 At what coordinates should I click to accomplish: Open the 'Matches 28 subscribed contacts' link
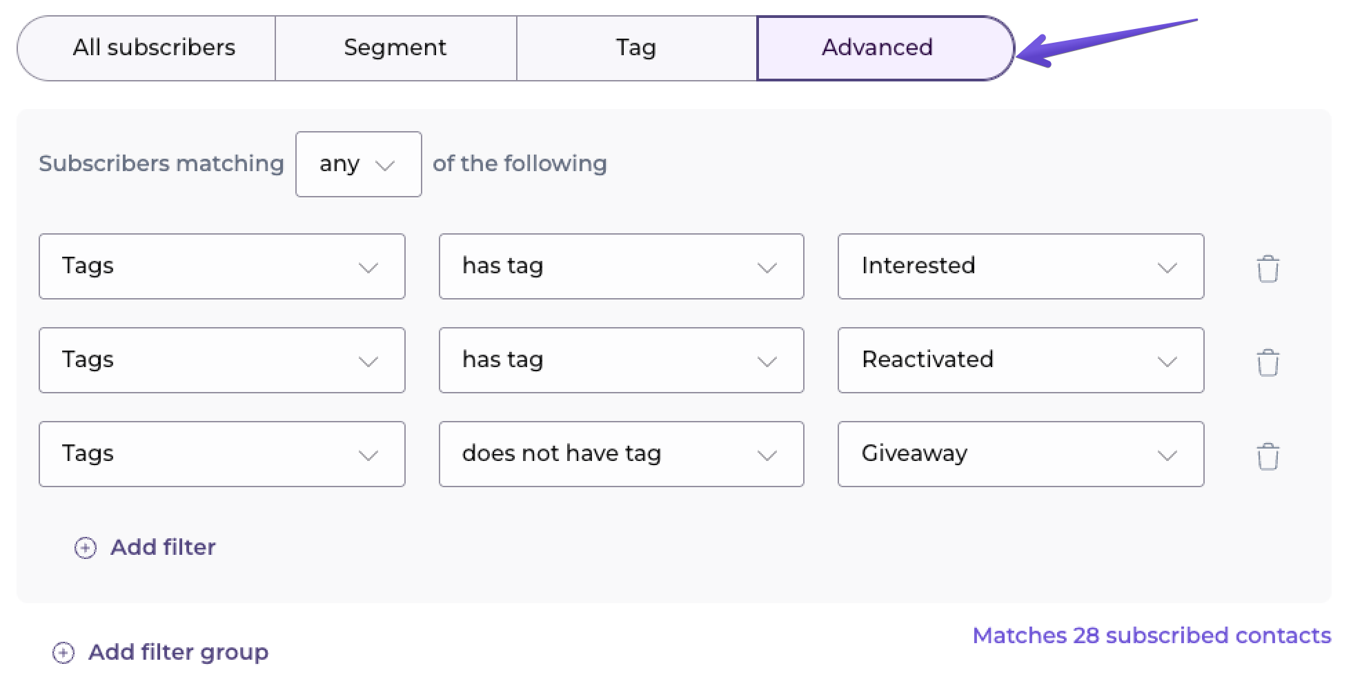click(1152, 636)
